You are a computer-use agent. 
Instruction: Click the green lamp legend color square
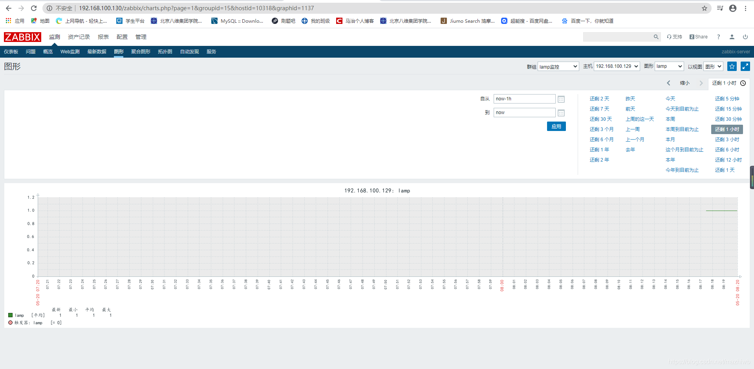[x=10, y=315]
